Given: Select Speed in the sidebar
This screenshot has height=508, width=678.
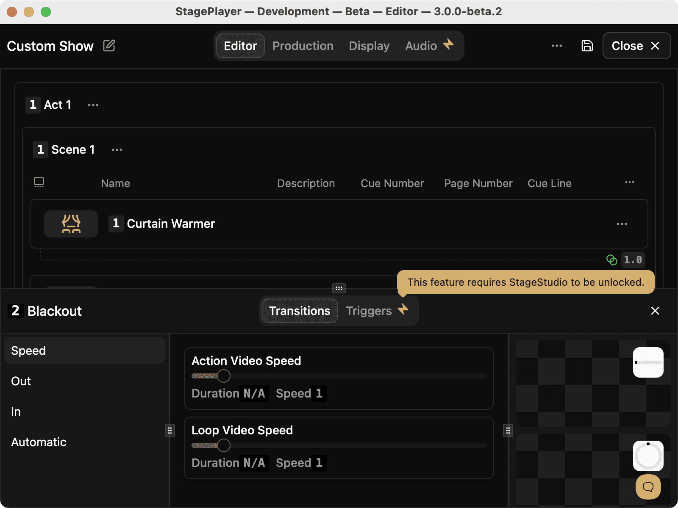Looking at the screenshot, I should click(85, 351).
